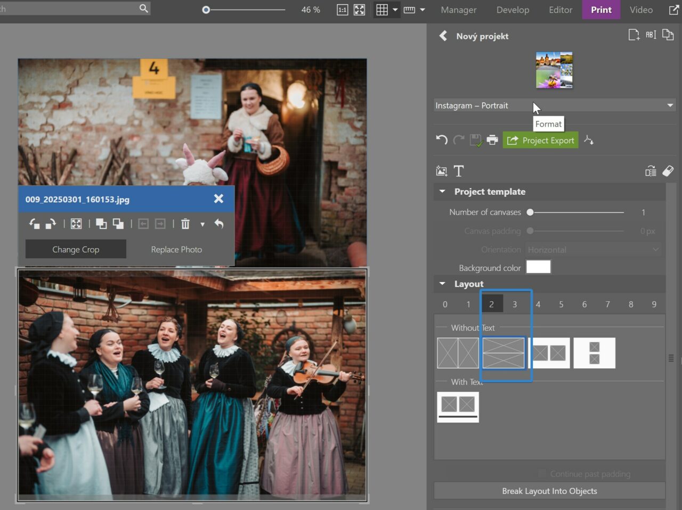Collapse the Layout section
The height and width of the screenshot is (510, 682).
tap(442, 284)
